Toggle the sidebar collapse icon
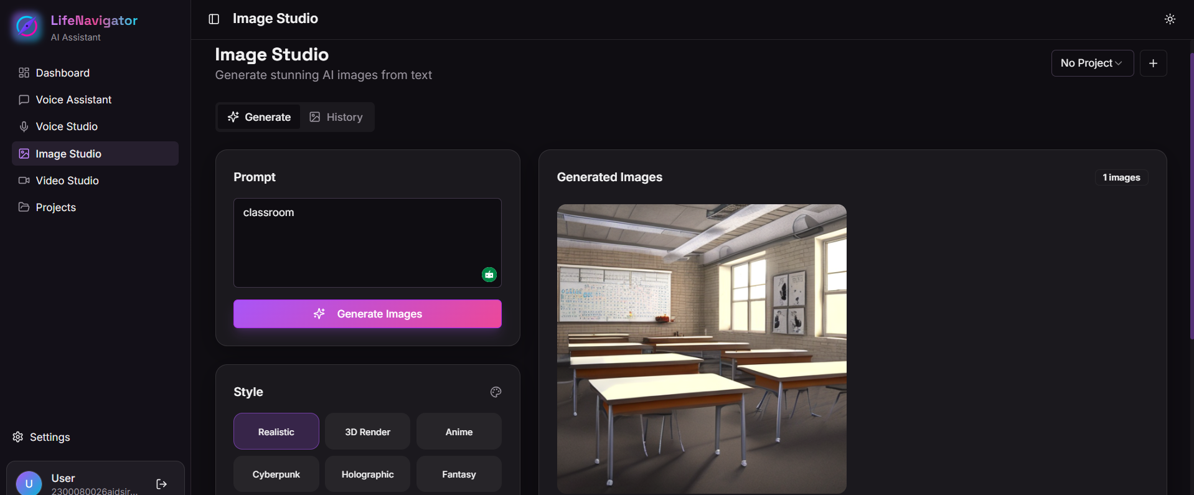Screen dimensions: 1194x495 (x=214, y=19)
